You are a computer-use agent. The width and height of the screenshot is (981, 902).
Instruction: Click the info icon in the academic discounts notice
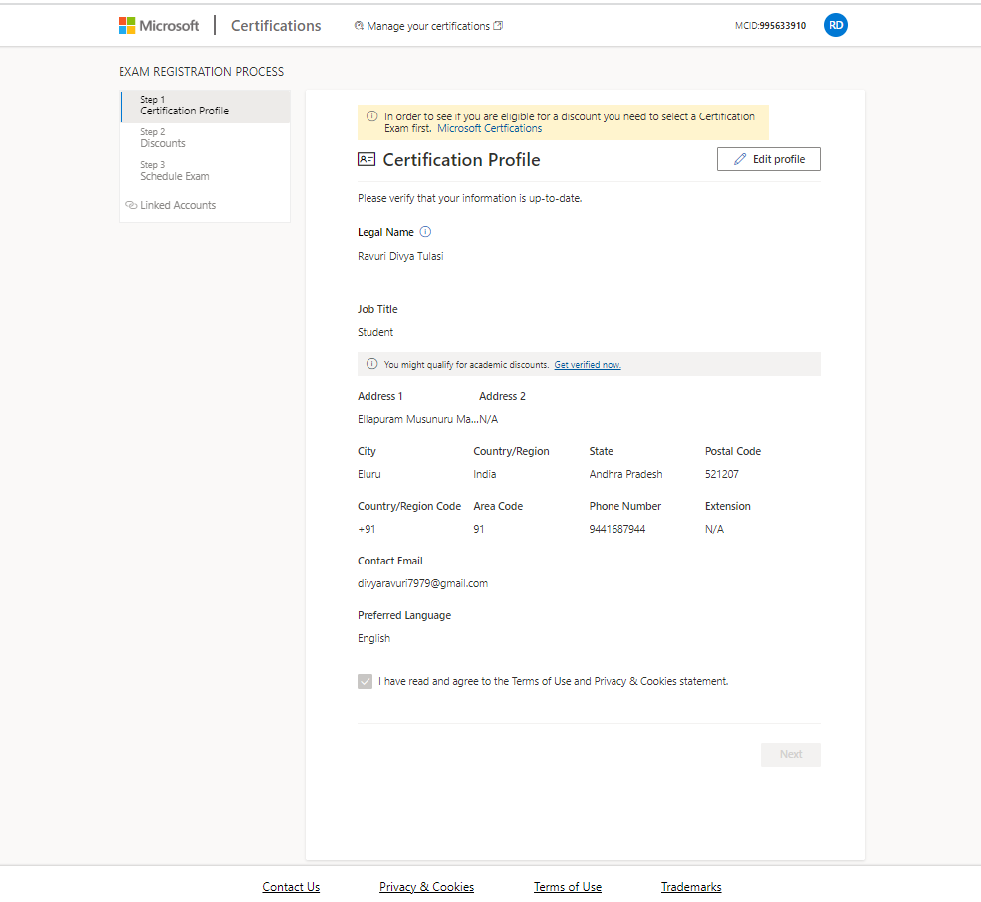pyautogui.click(x=372, y=364)
